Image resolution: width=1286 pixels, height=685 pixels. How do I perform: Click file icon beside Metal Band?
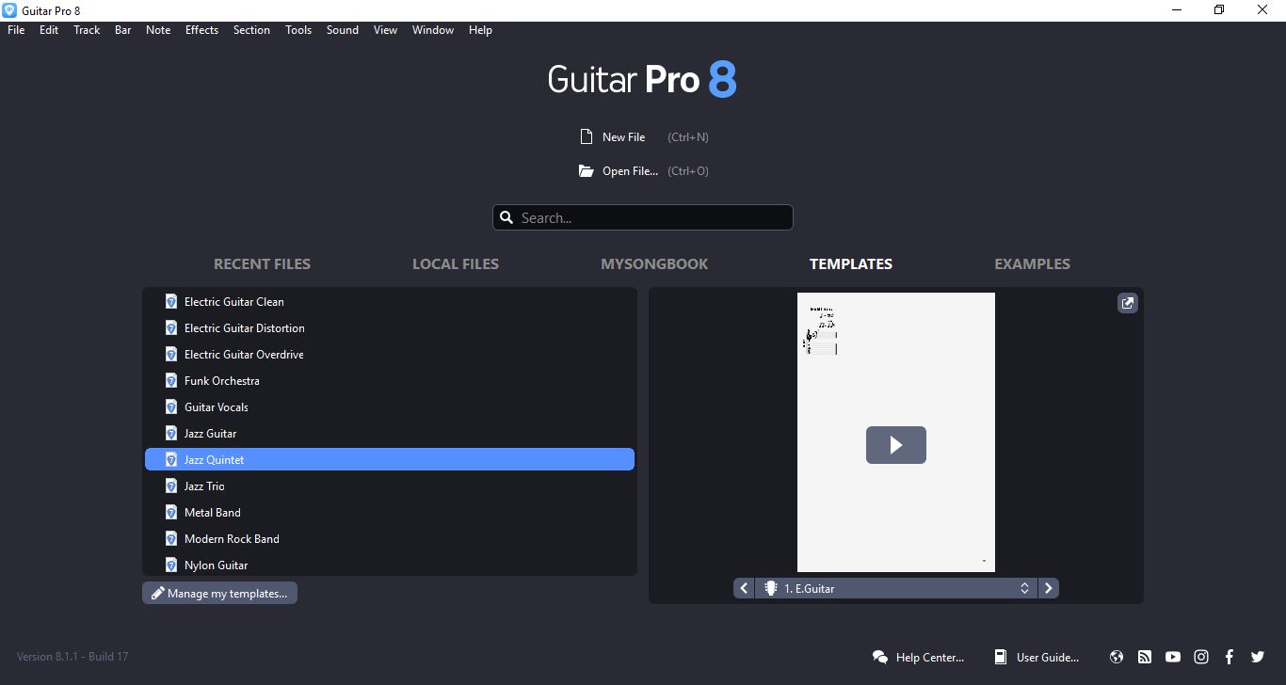point(171,513)
